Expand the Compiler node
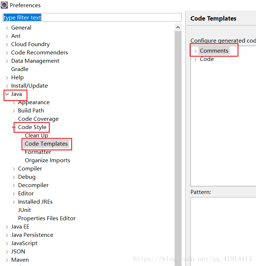 point(14,169)
